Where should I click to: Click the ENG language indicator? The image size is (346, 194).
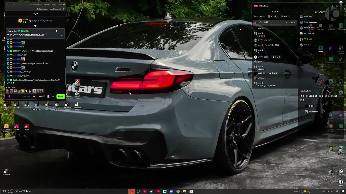16,191
